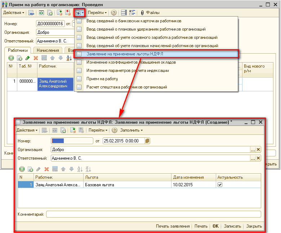
Task: Click calendar icon next to date 25.02.2015
Action: coord(148,141)
